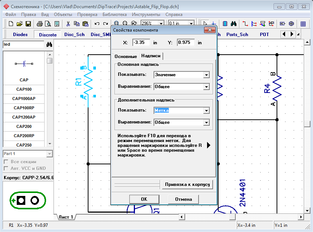The image size is (313, 232).
Task: Open additional label 'Показывать' dropdown showing Метка
Action: (206, 110)
